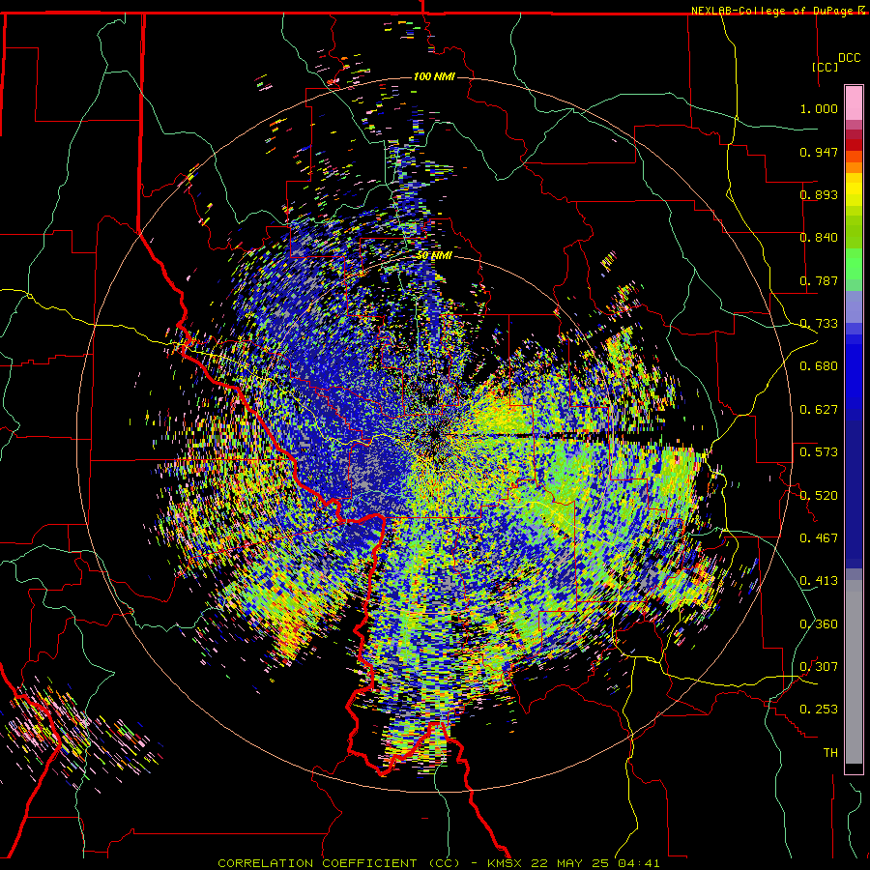Click the 1.000 legend value

point(819,108)
